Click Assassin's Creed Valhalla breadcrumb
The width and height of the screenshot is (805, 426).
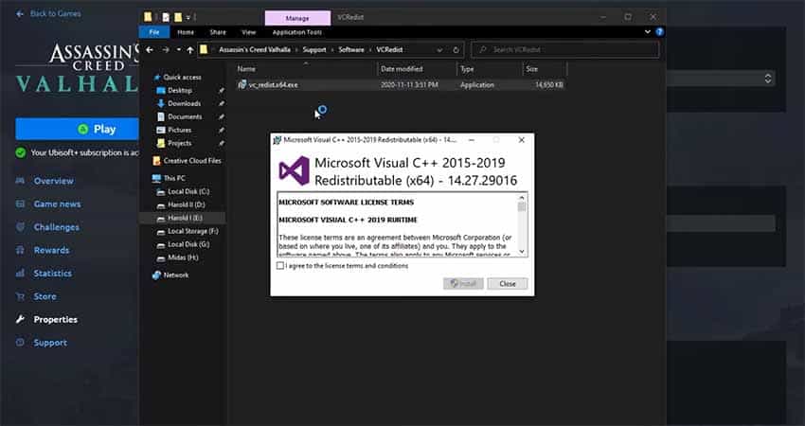(255, 50)
